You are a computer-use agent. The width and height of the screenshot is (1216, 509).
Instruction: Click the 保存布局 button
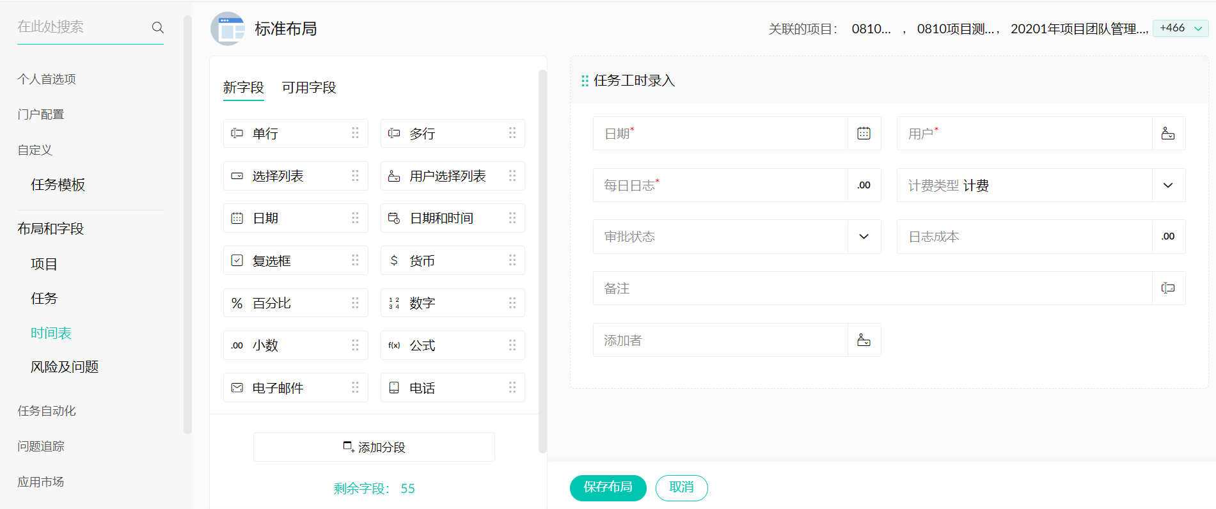point(608,487)
